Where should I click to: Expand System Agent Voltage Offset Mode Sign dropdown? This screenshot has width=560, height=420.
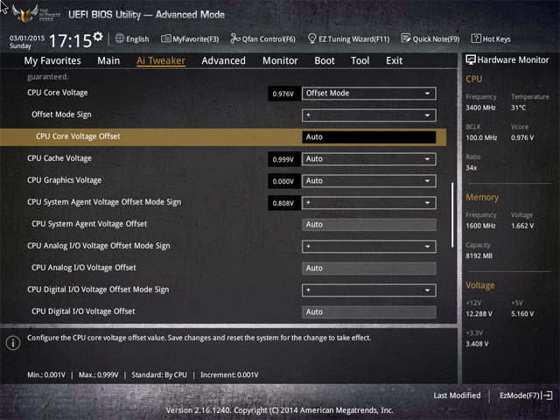click(x=369, y=203)
